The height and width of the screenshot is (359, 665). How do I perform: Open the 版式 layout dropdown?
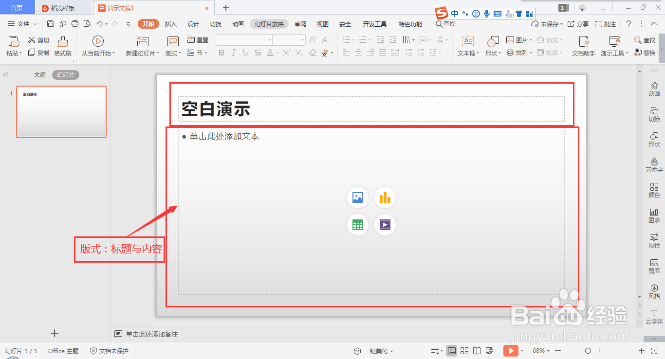pyautogui.click(x=172, y=53)
